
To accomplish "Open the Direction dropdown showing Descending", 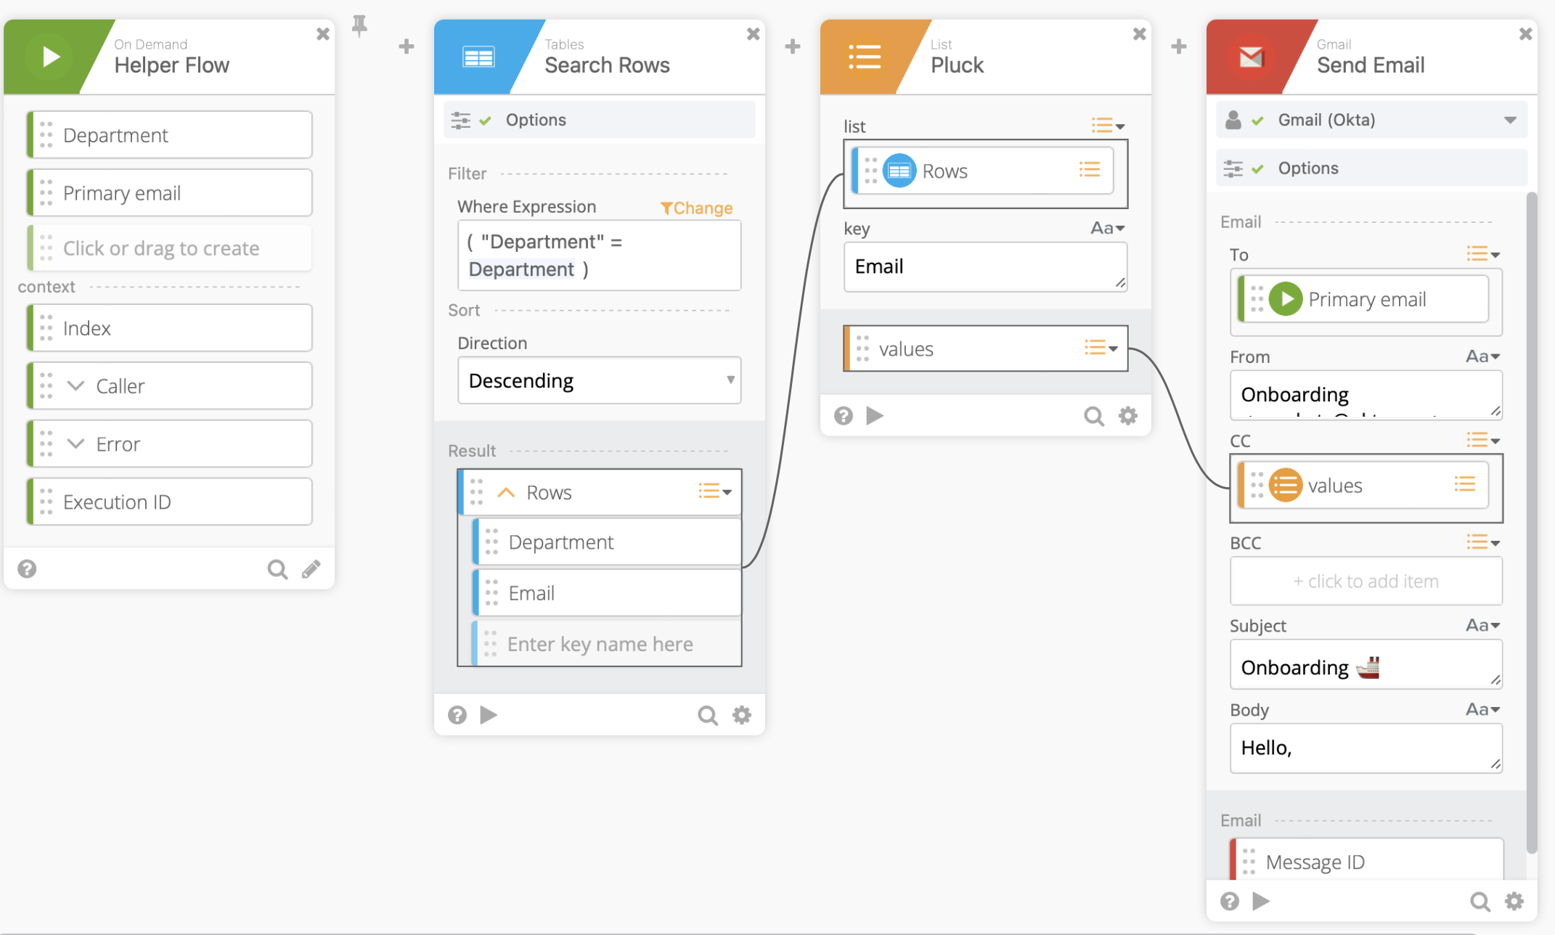I will pos(598,380).
